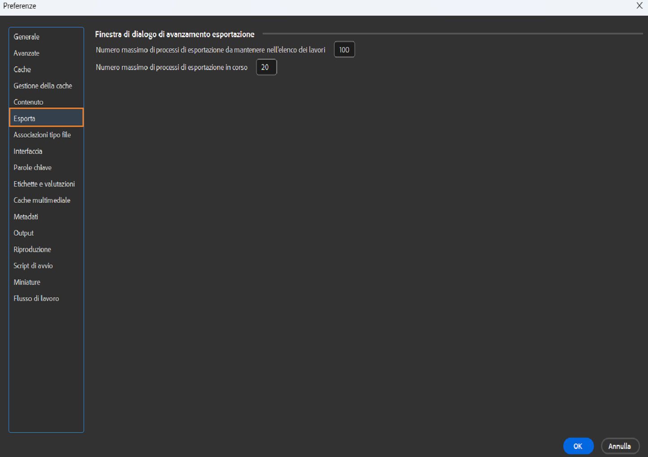Open the Contenuto preferences category
This screenshot has height=457, width=648.
[46, 102]
